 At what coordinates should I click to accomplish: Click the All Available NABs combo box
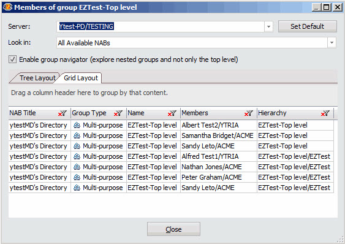click(x=196, y=42)
